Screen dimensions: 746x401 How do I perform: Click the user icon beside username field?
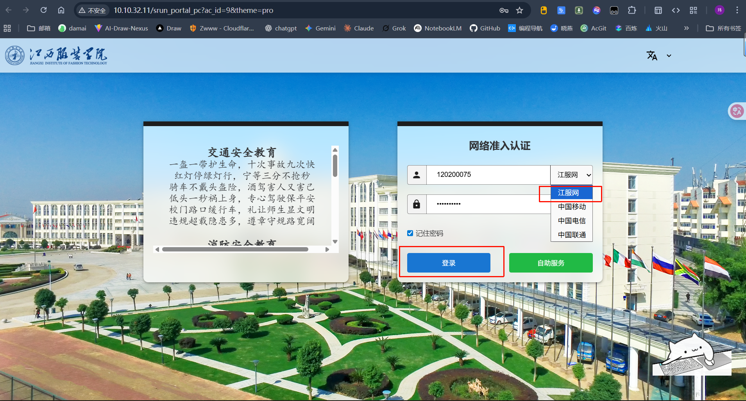click(417, 175)
